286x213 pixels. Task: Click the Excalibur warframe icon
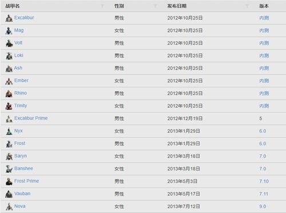pyautogui.click(x=9, y=18)
